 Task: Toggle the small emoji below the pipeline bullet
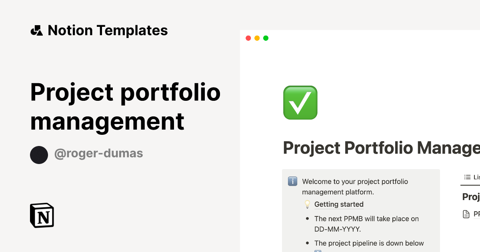(318, 250)
